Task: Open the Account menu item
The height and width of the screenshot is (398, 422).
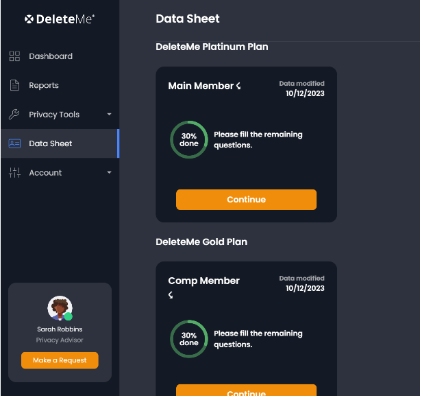Action: [60, 172]
